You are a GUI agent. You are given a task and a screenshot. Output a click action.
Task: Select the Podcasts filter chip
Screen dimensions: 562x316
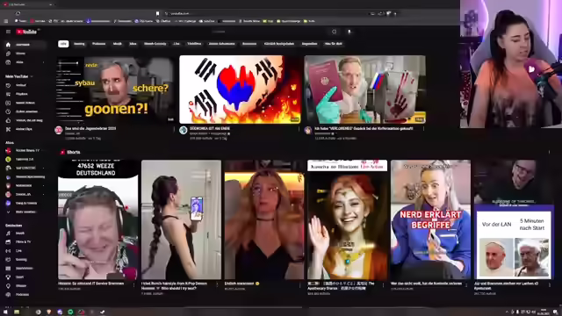point(98,44)
